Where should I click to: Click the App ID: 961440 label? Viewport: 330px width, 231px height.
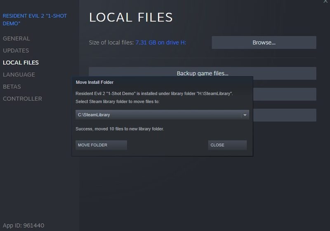[24, 225]
